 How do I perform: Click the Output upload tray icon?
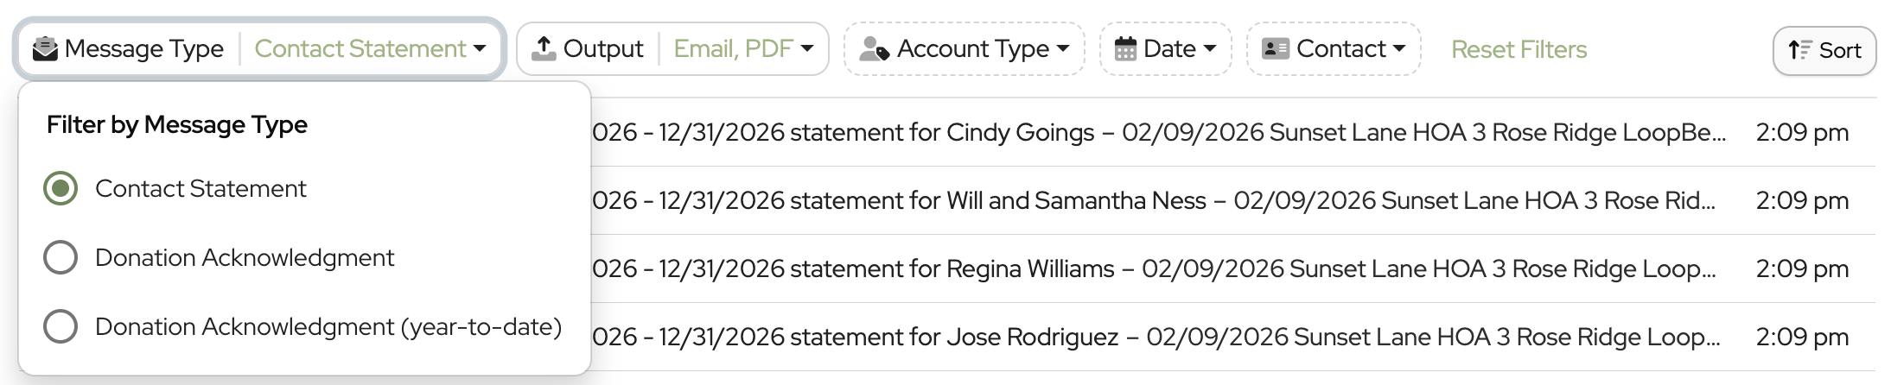(x=544, y=49)
